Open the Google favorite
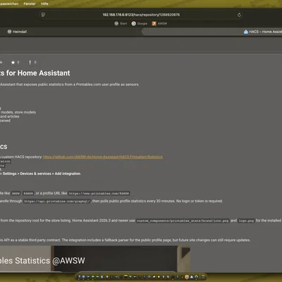 pyautogui.click(x=140, y=23)
